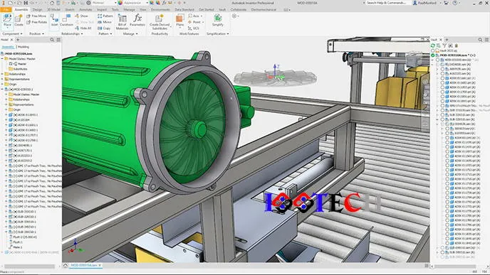Select the Joint relationship tool
The height and width of the screenshot is (275, 490).
[x=54, y=21]
